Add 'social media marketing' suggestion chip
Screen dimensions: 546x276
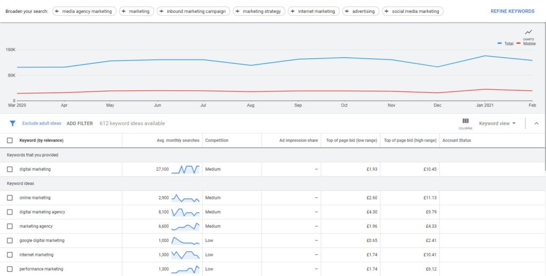(413, 11)
